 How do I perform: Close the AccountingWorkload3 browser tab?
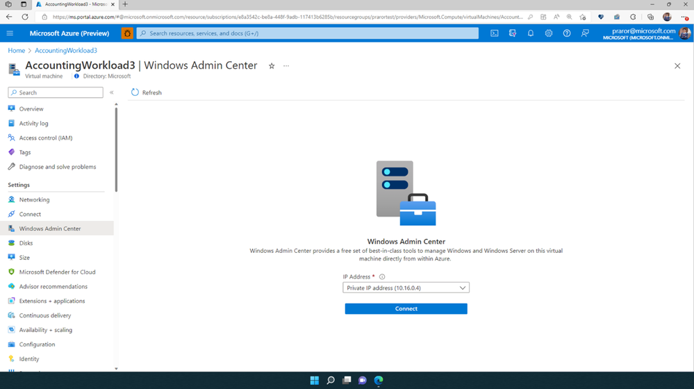(x=113, y=4)
